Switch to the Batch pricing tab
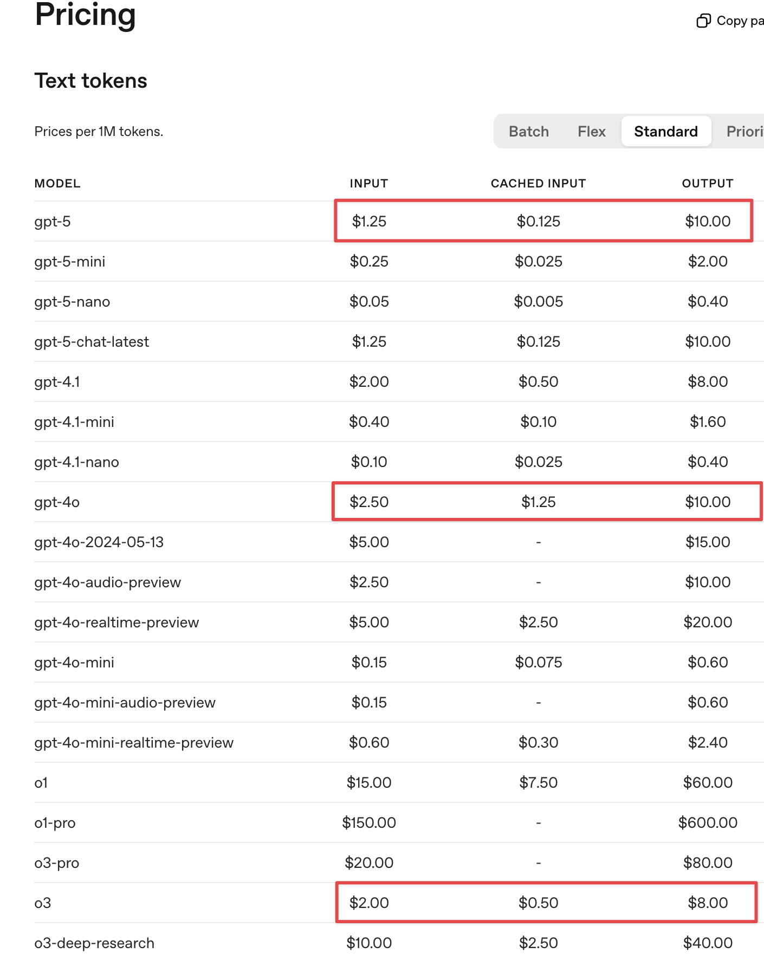Image resolution: width=764 pixels, height=960 pixels. tap(529, 131)
